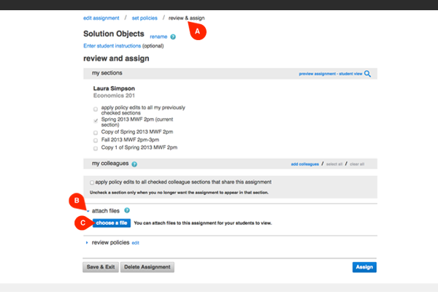438x292 pixels.
Task: Click the Save & Exit button
Action: coord(100,267)
